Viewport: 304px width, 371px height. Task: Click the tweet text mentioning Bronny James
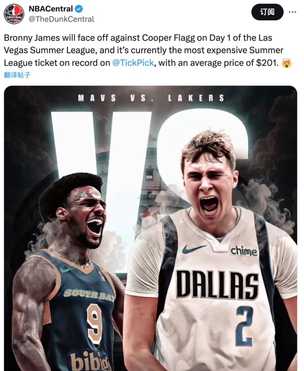[x=148, y=50]
